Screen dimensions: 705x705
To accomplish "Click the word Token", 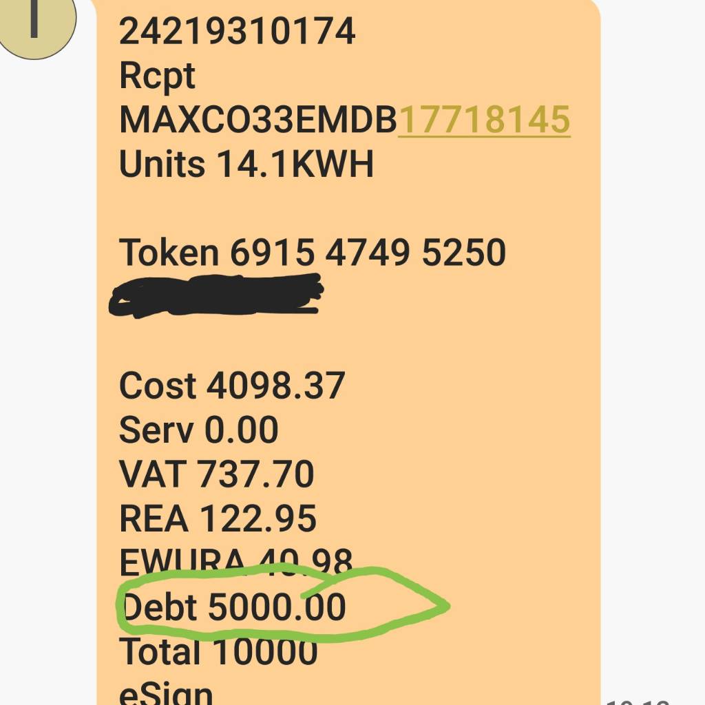I will coord(169,253).
